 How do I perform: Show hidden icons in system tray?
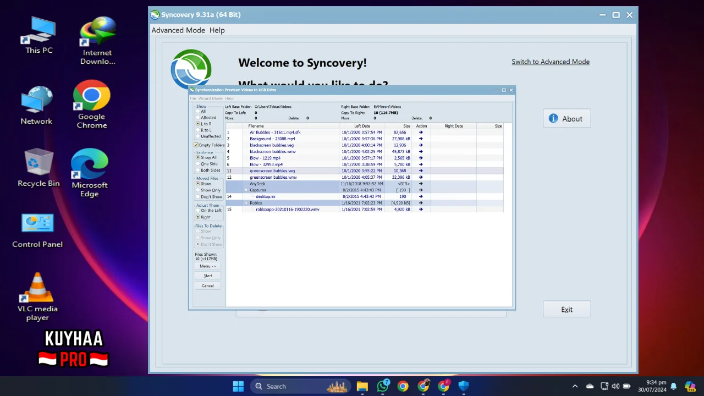[x=575, y=386]
